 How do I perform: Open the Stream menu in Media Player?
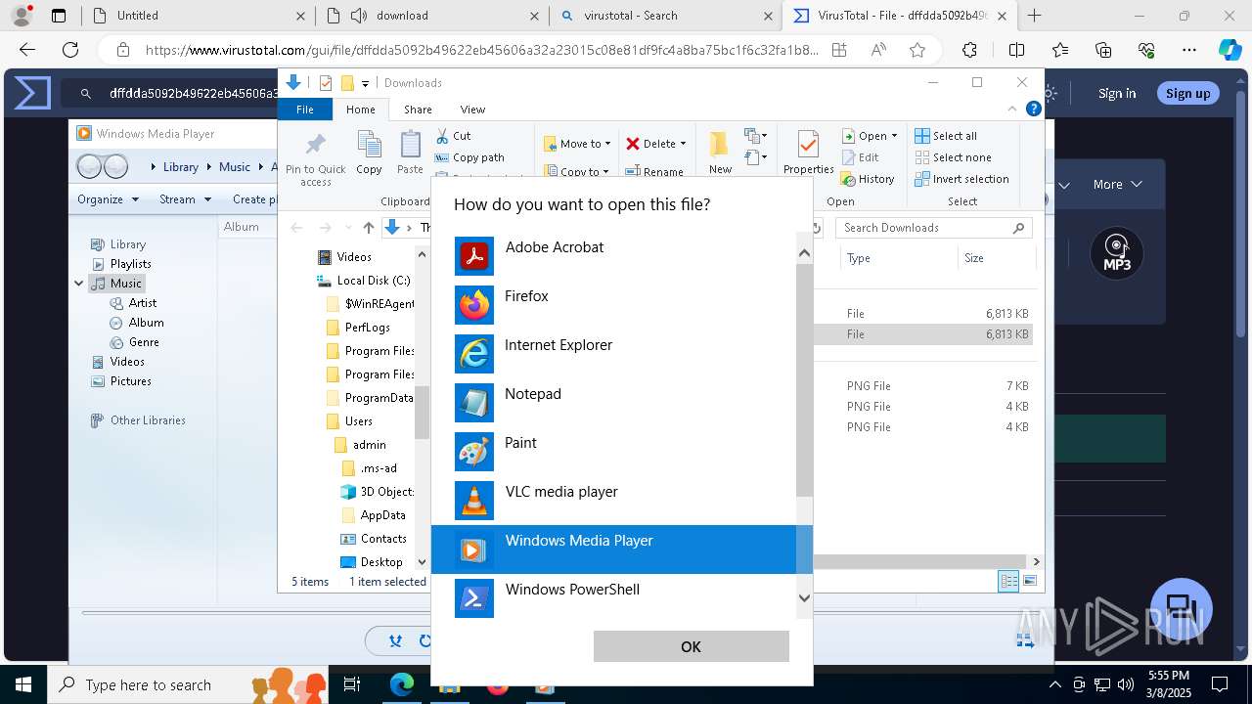185,199
